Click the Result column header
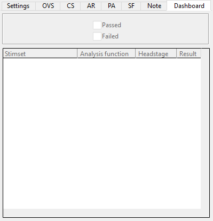The width and height of the screenshot is (213, 221). (189, 54)
